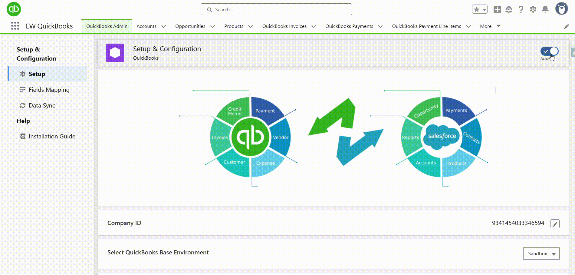Open the QuickBooks Invoices tab

(284, 26)
